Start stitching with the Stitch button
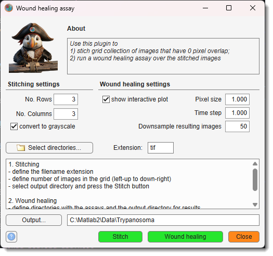The width and height of the screenshot is (273, 256). click(120, 237)
